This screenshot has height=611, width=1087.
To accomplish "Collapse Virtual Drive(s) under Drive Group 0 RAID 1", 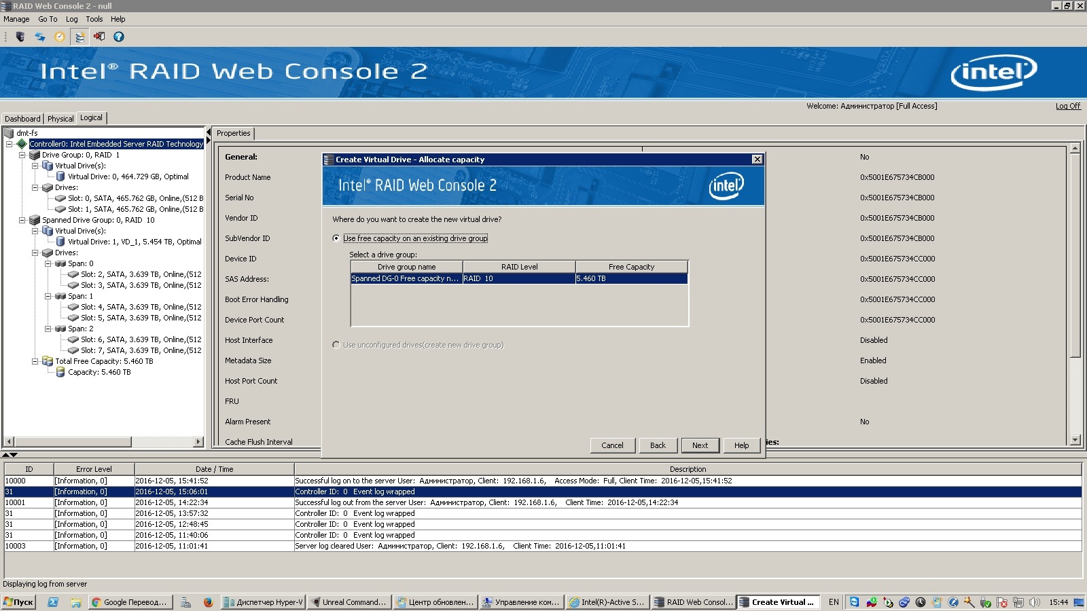I will click(35, 166).
